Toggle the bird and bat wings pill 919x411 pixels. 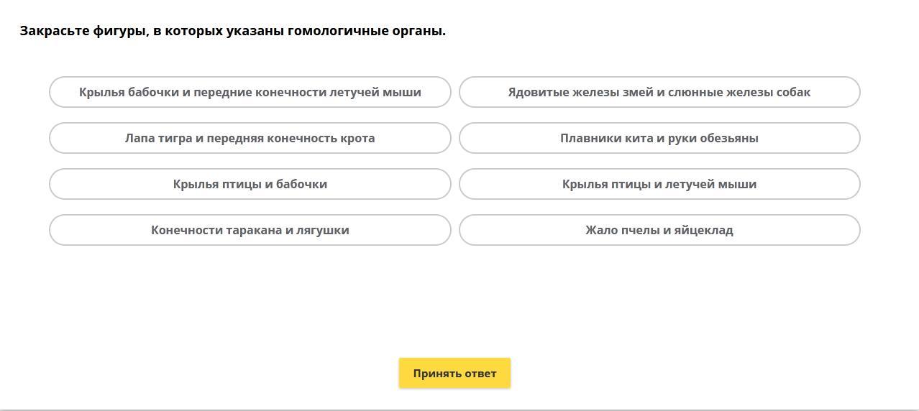(x=659, y=184)
